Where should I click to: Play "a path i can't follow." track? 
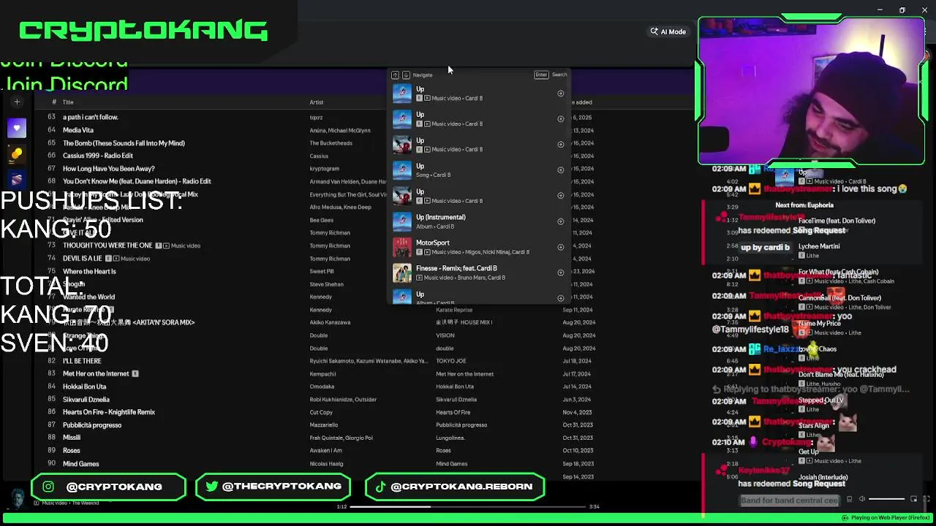(x=91, y=117)
